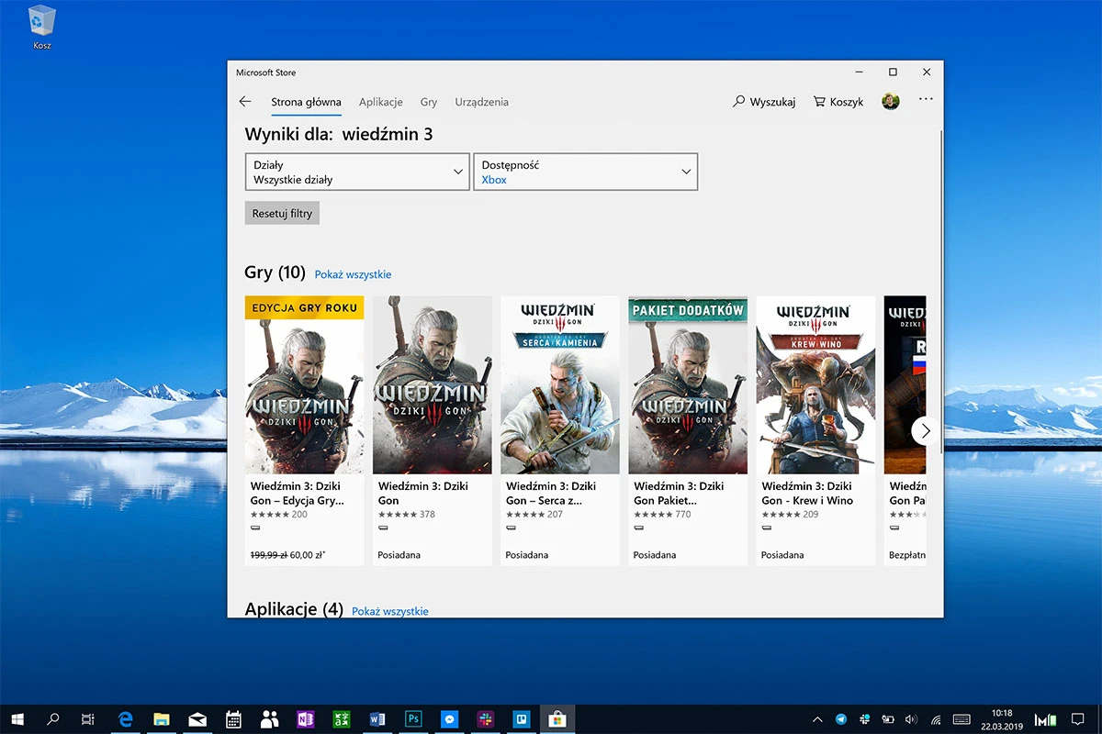
Task: Open the three-dots more menu
Action: (926, 99)
